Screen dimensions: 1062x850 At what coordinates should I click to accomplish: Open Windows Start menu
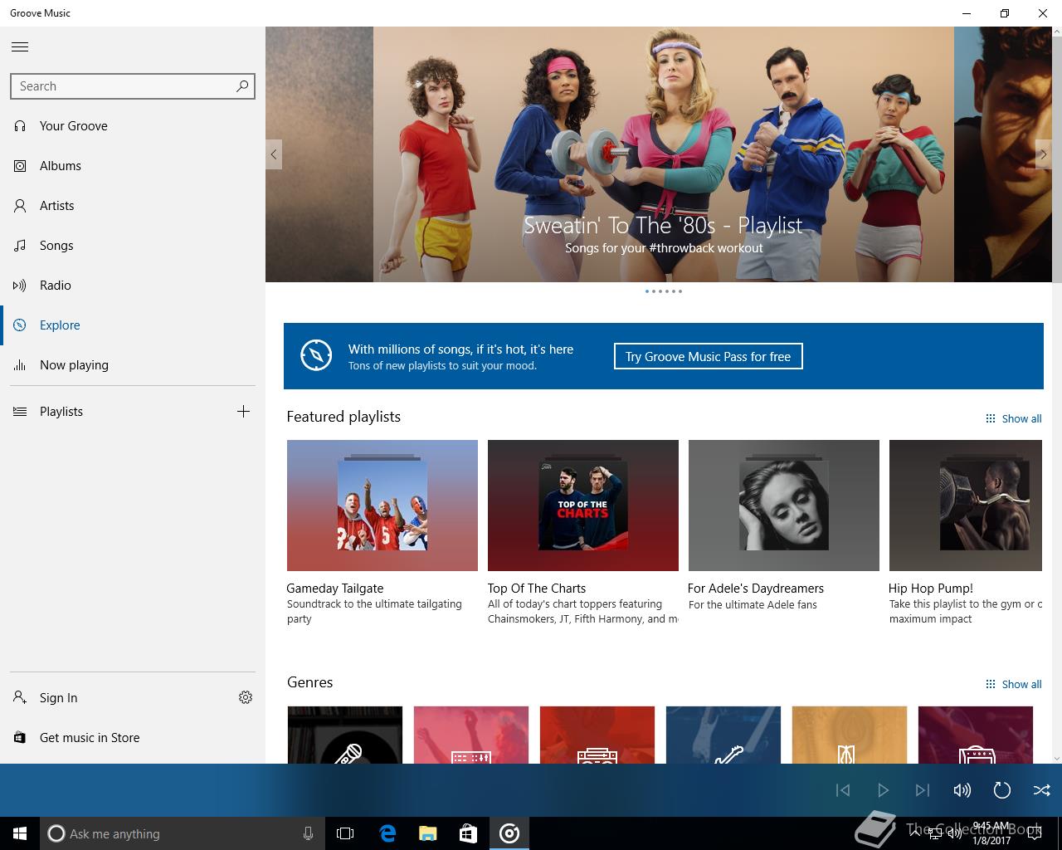point(20,833)
